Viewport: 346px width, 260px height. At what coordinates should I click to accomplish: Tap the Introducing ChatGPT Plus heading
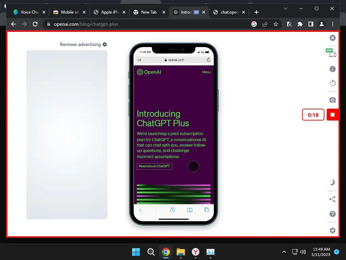coord(163,118)
